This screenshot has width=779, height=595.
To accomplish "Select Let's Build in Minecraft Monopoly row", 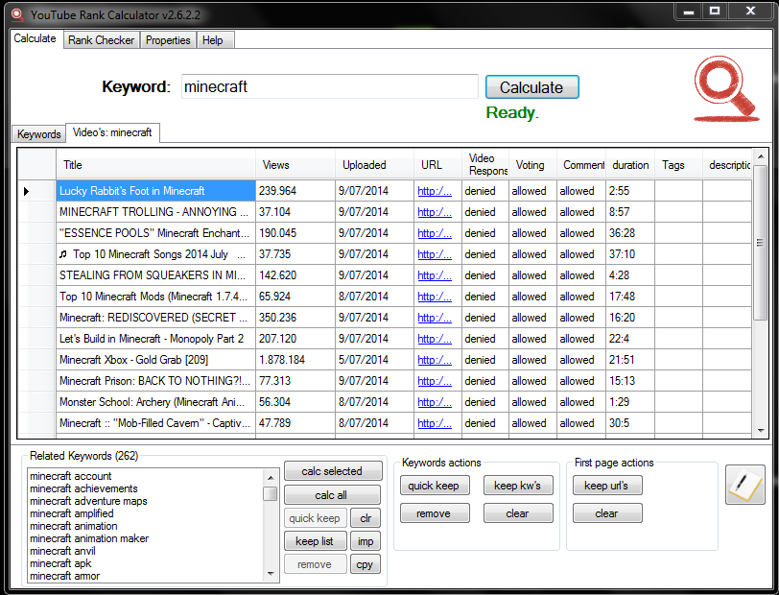I will click(155, 339).
